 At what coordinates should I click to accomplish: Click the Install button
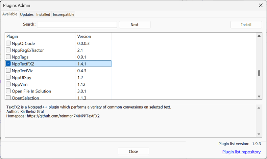(x=246, y=25)
